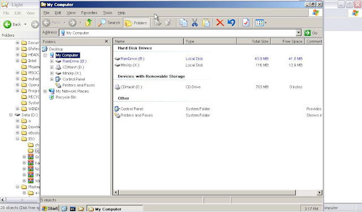Select Control Panel in file list

pyautogui.click(x=132, y=109)
